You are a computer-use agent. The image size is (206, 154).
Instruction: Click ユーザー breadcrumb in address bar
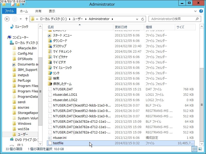coord(78,19)
